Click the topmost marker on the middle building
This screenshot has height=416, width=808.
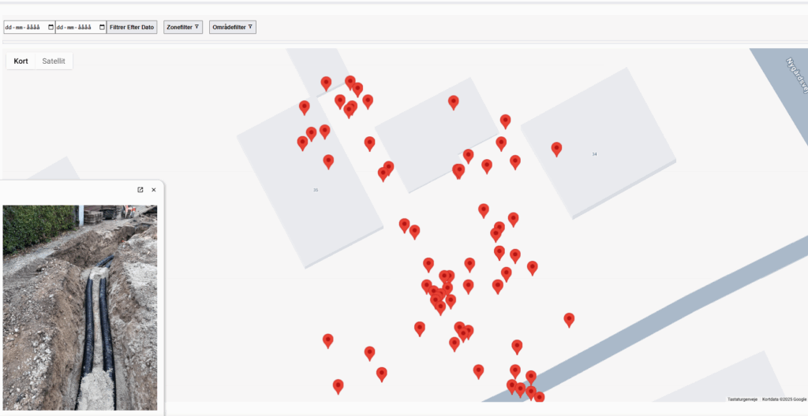pyautogui.click(x=454, y=102)
